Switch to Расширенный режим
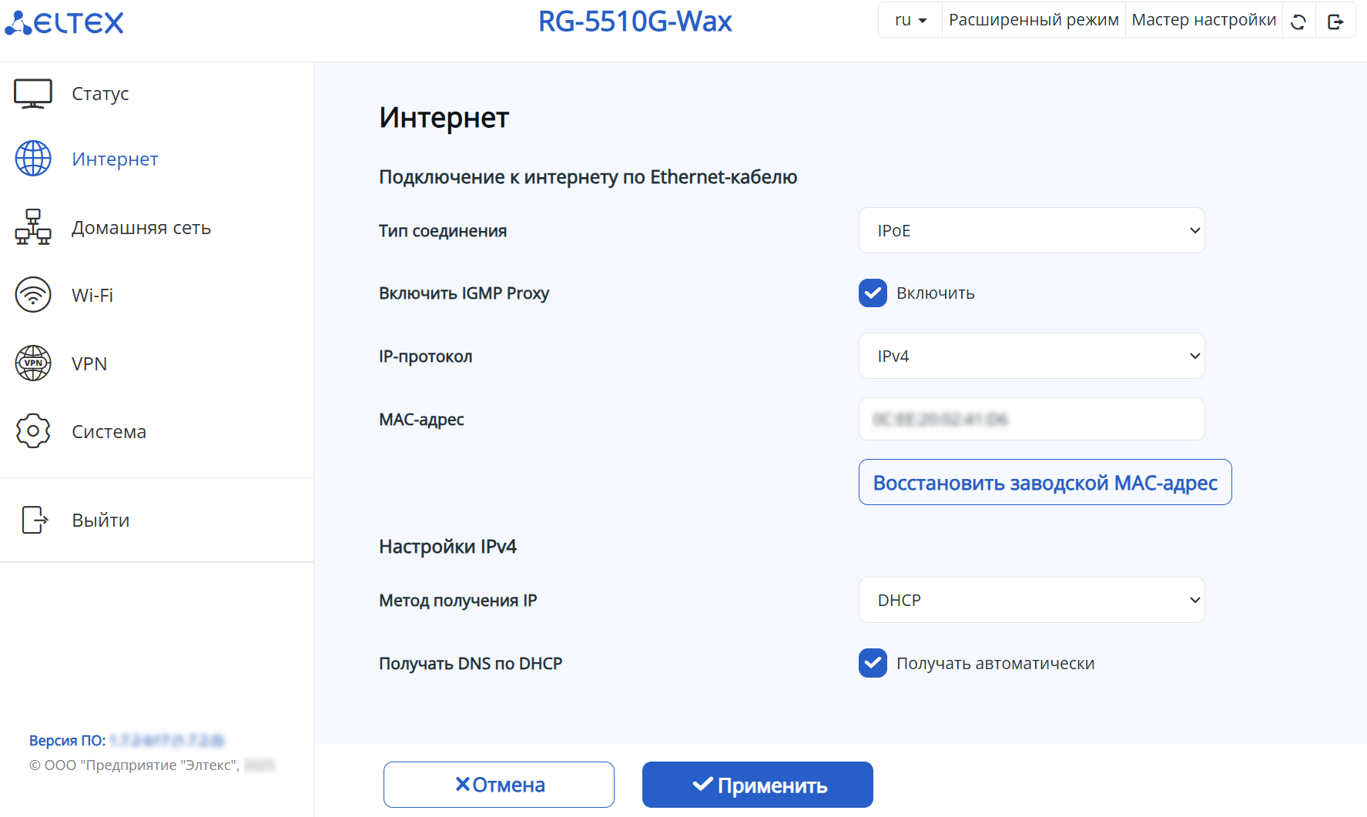The image size is (1367, 817). [1034, 20]
